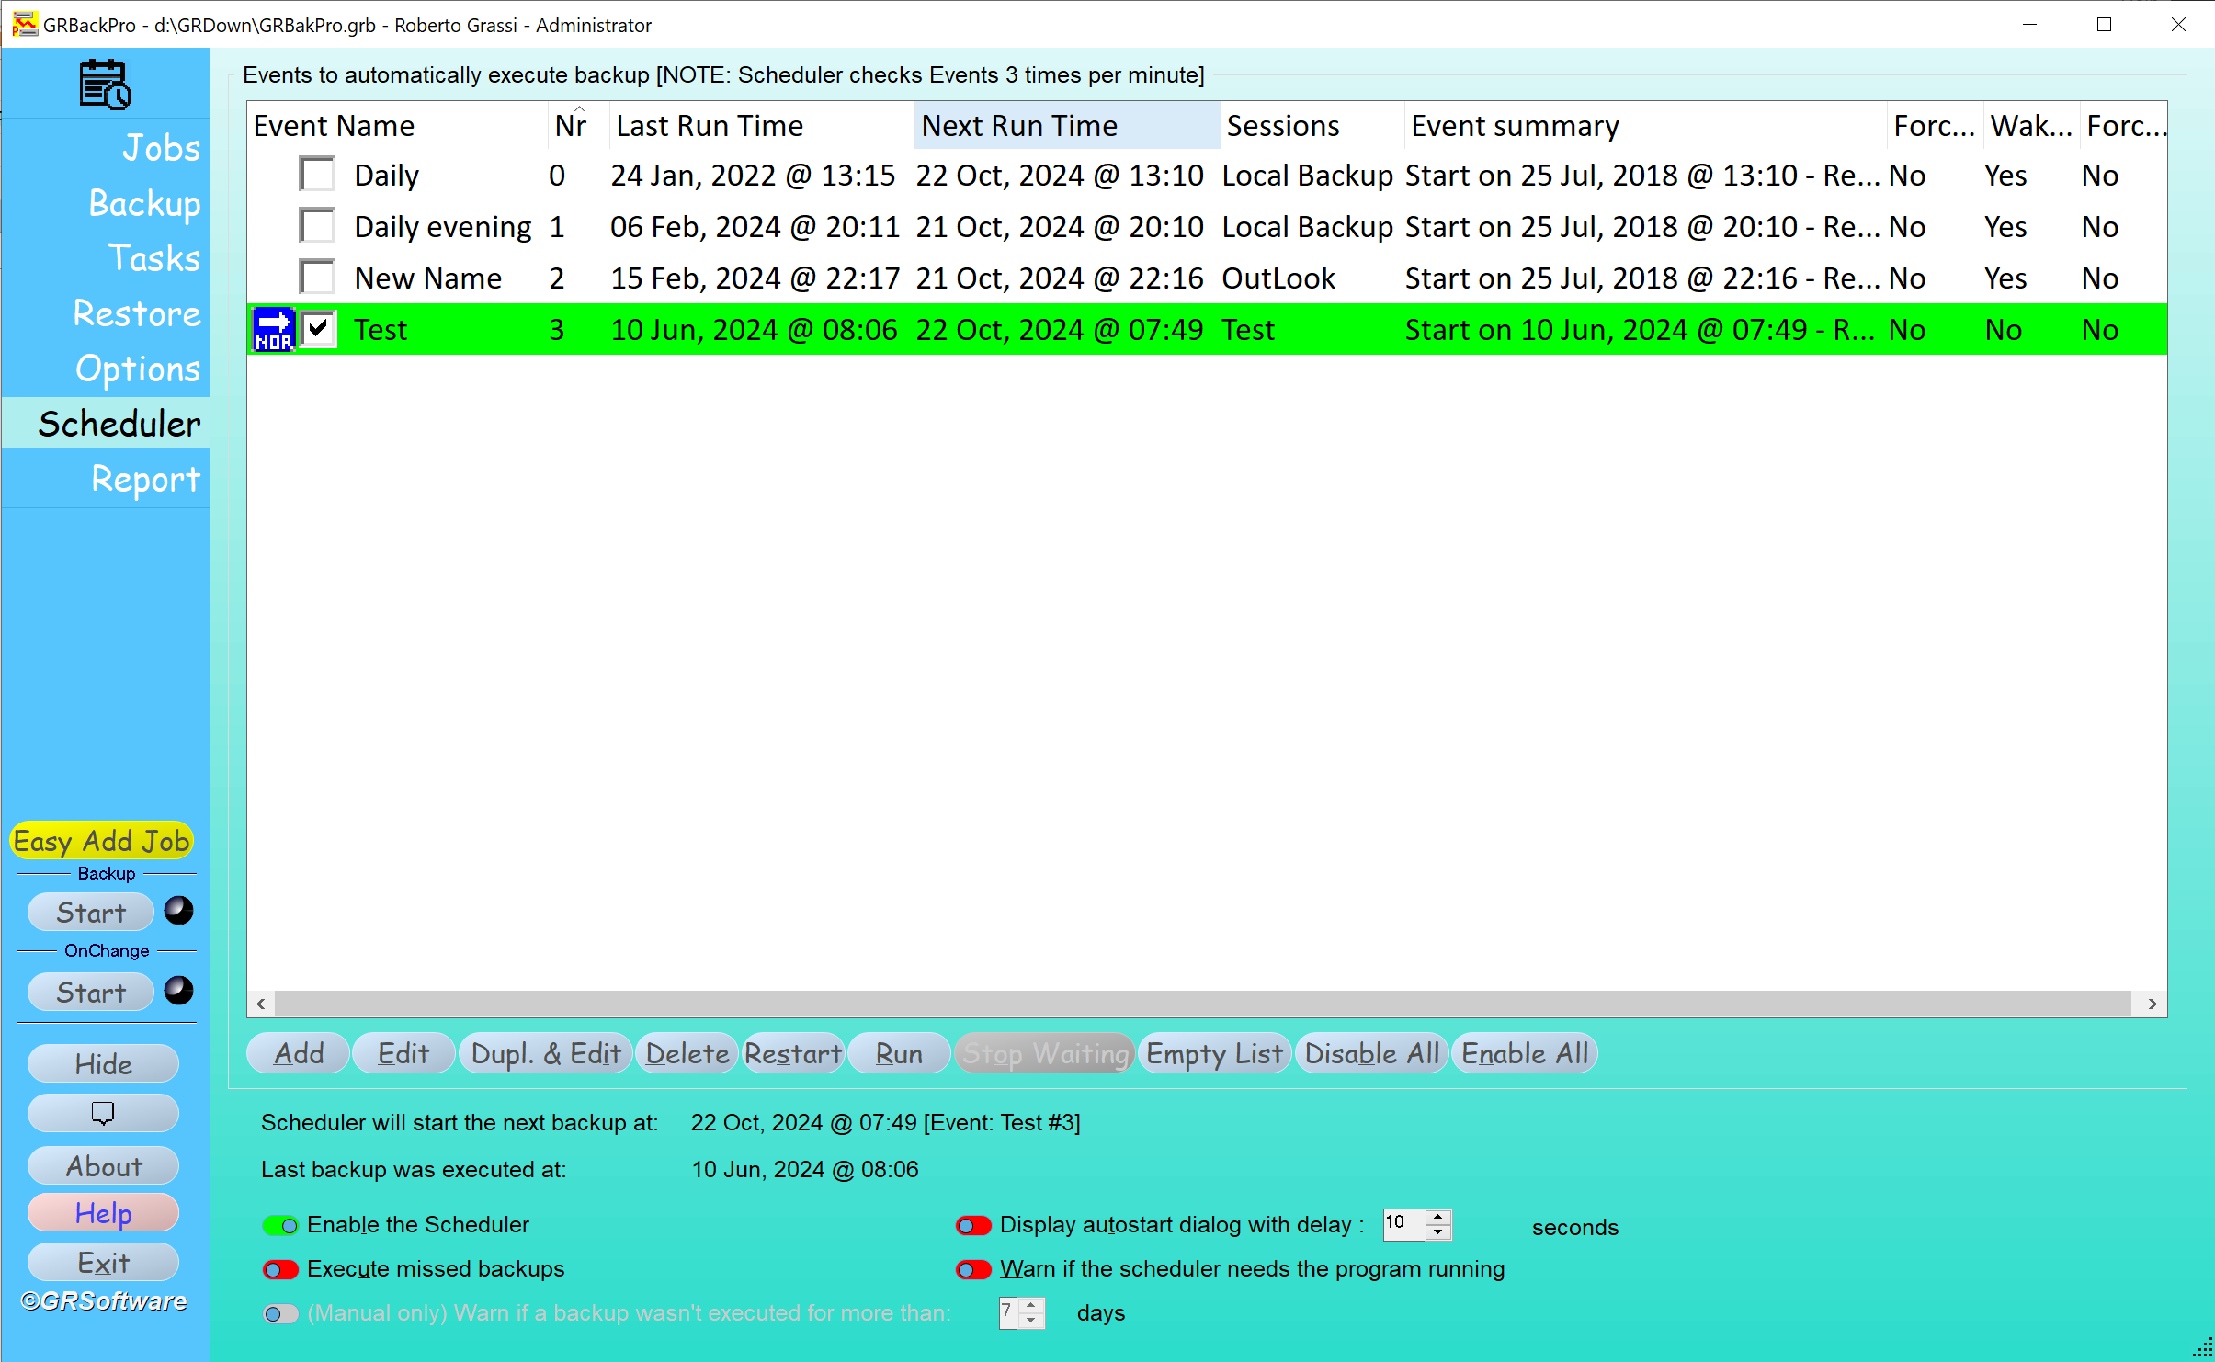Toggle Execute missed backups switch
The image size is (2215, 1362).
click(280, 1269)
